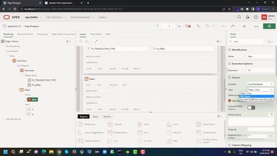Expand layout pane to full screen

coord(96,42)
